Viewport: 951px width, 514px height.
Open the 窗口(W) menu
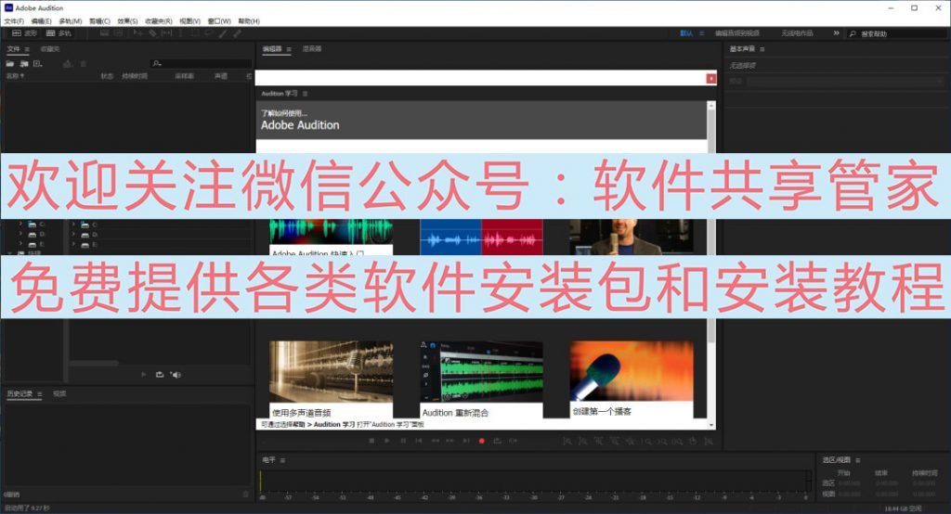[x=219, y=21]
